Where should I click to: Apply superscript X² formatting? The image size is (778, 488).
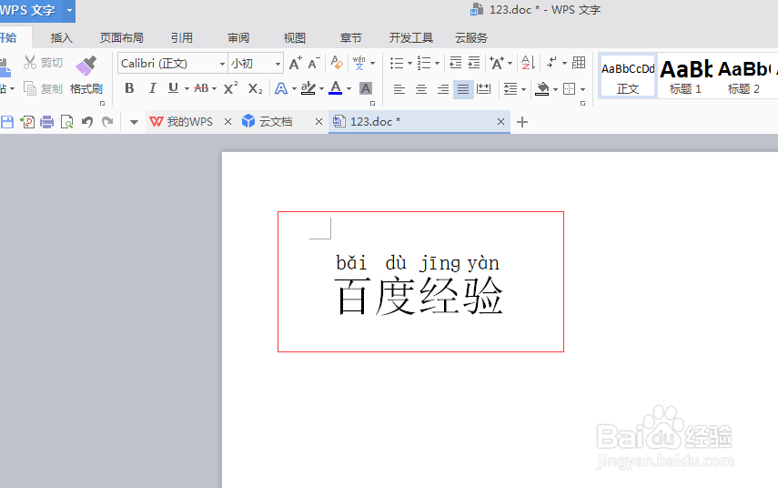pyautogui.click(x=230, y=88)
